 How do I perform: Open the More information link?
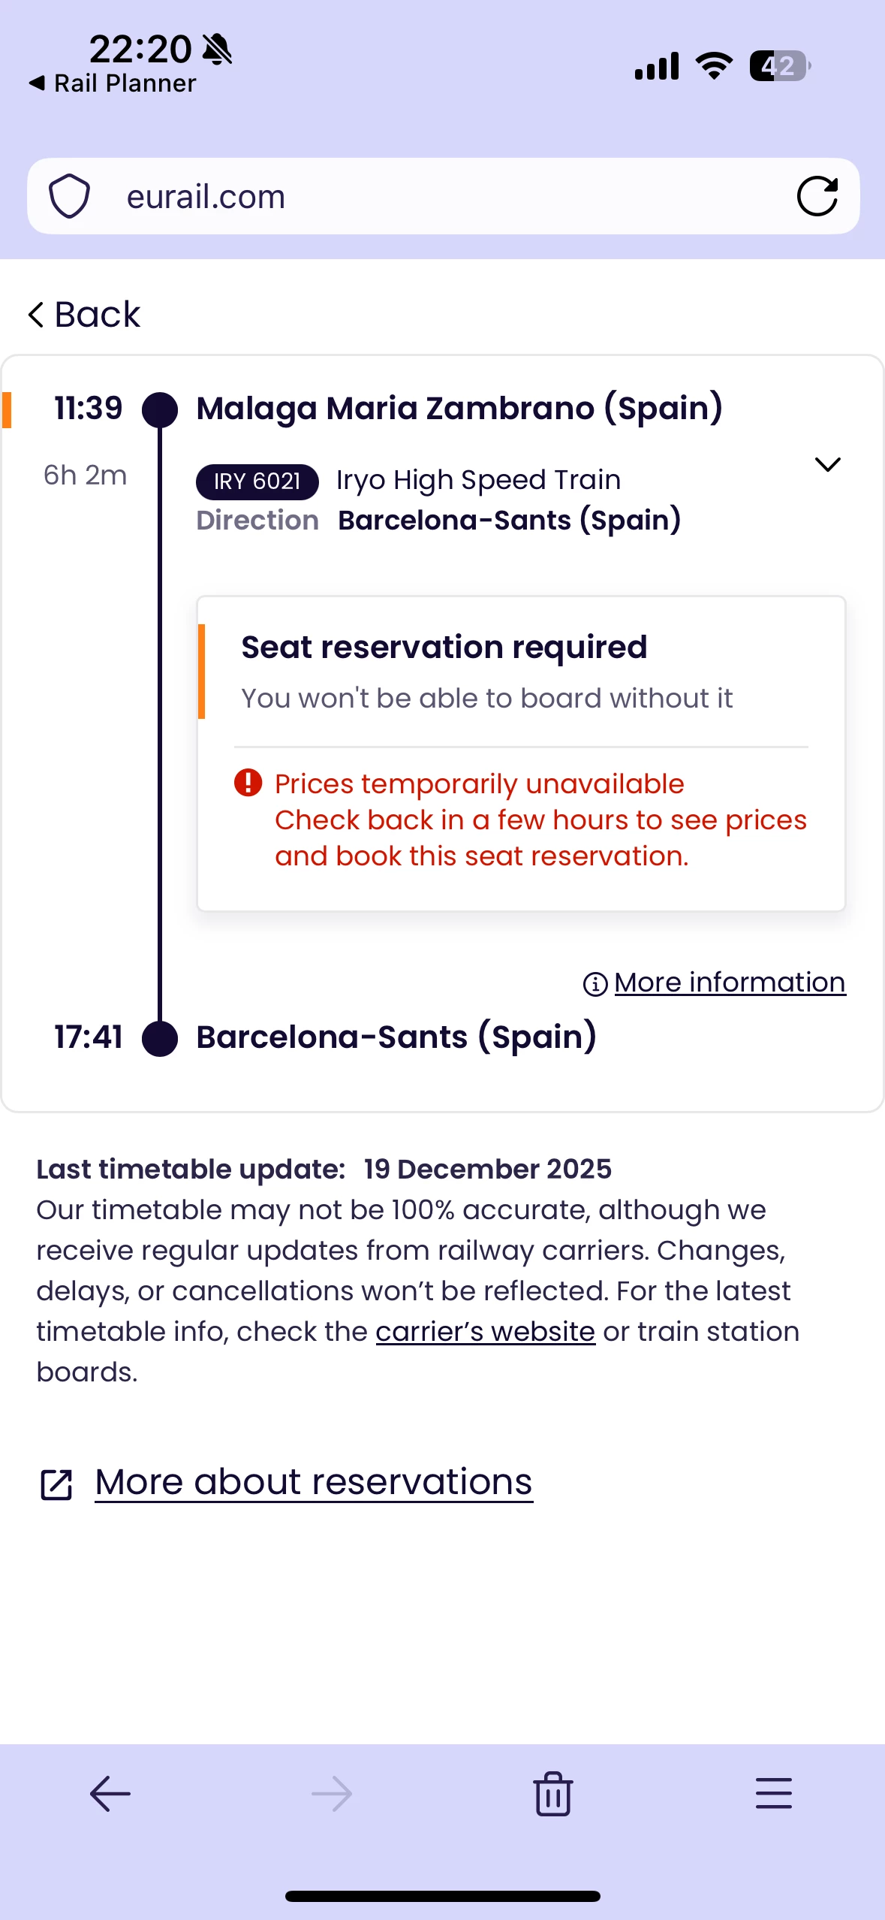point(730,983)
